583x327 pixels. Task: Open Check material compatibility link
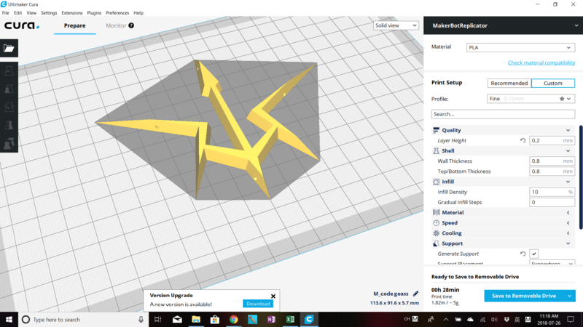coord(541,62)
